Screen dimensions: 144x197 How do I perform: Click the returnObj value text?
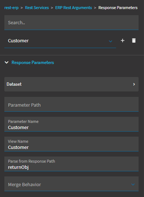click(x=18, y=167)
